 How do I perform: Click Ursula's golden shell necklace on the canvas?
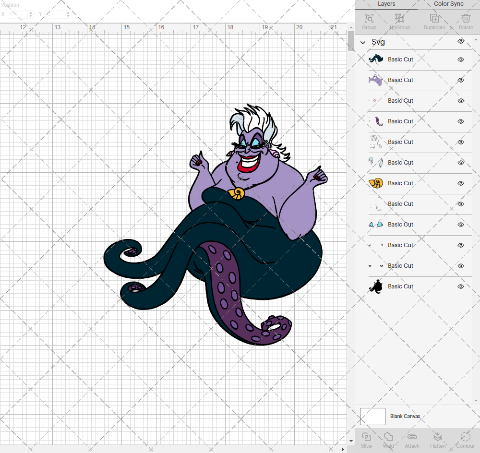(236, 193)
